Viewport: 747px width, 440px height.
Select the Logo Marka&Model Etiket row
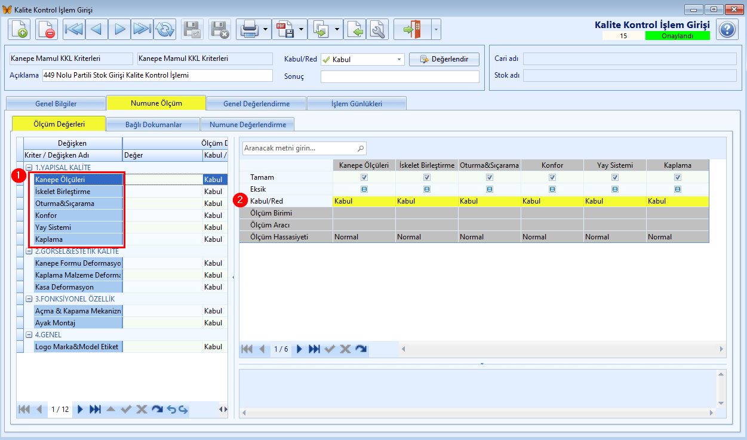(78, 347)
